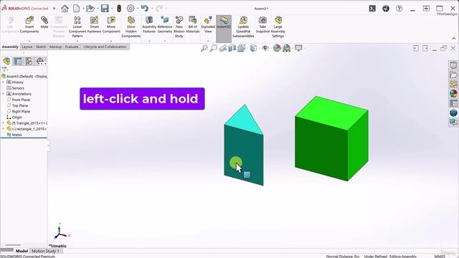Screen dimensions: 459x258
Task: Click Insert Components tool
Action: click(29, 24)
